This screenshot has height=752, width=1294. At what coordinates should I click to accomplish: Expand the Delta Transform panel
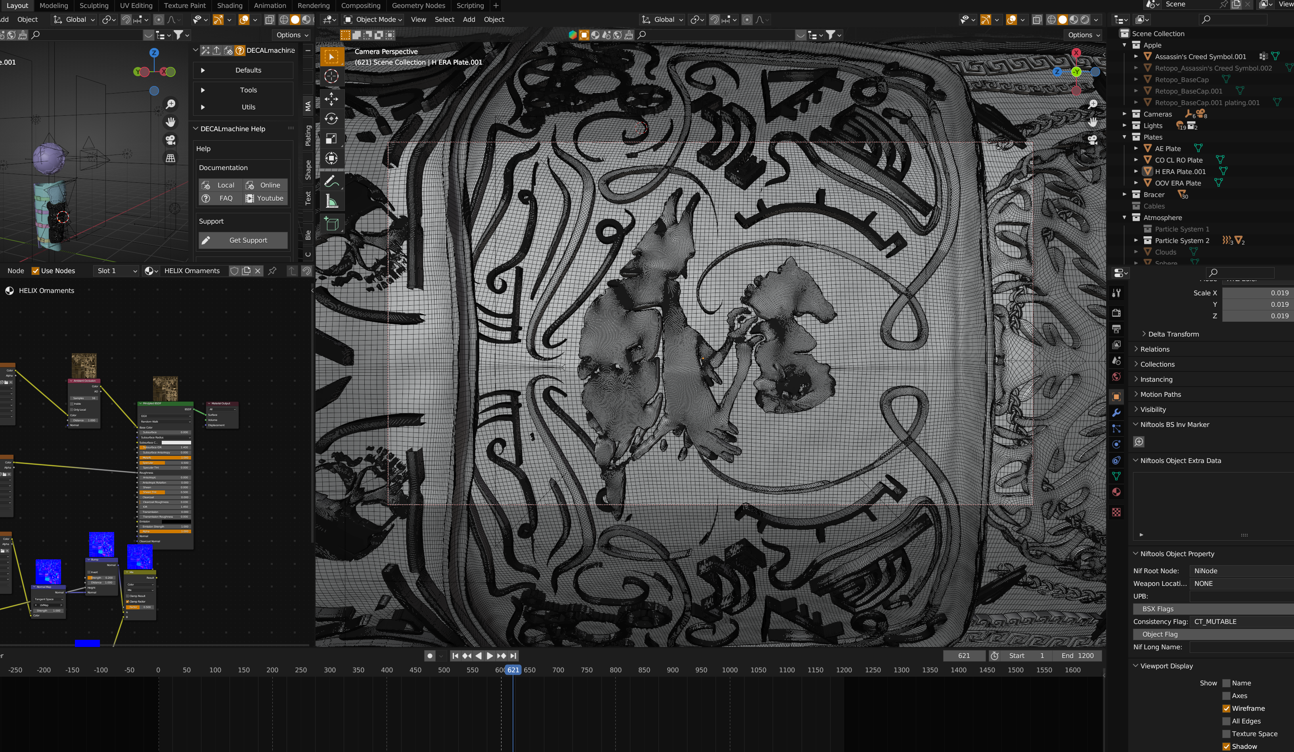(1173, 334)
